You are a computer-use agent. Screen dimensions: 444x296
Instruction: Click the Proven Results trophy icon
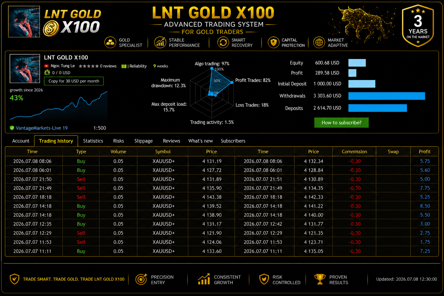(320, 279)
